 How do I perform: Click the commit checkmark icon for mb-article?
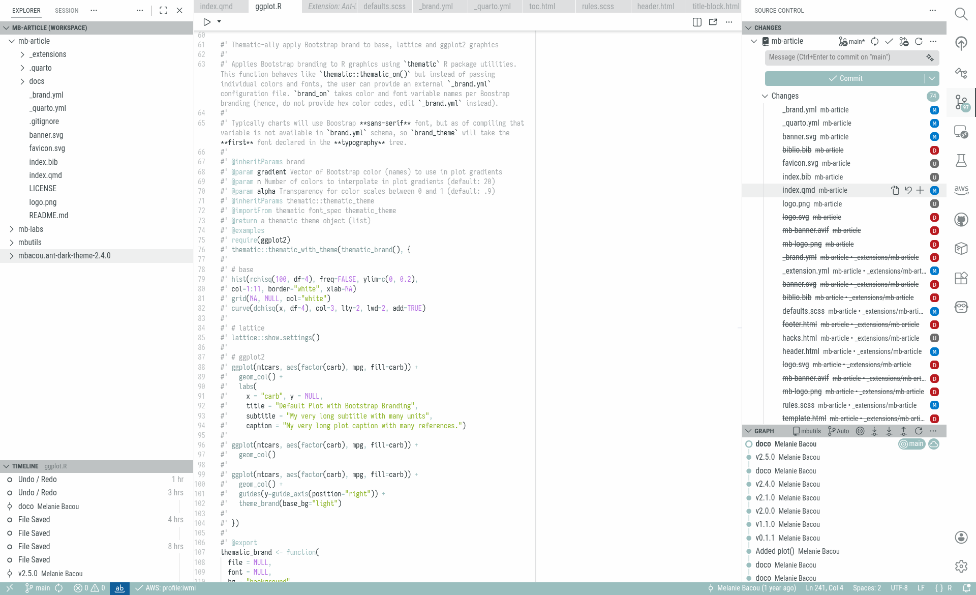[x=889, y=42]
